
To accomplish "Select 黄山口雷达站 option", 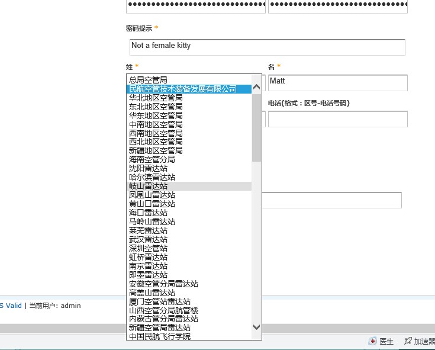I will [189, 204].
